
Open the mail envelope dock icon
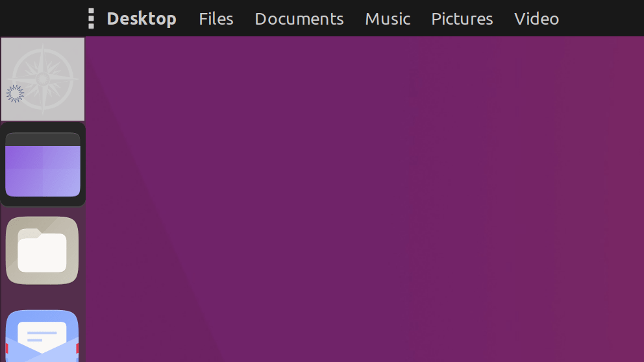[x=42, y=336]
